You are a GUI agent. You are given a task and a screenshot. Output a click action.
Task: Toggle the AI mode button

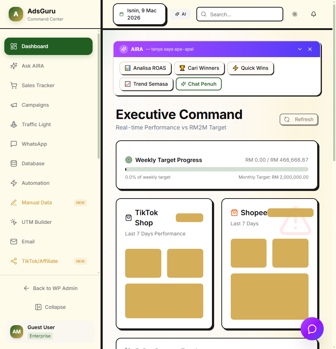180,14
